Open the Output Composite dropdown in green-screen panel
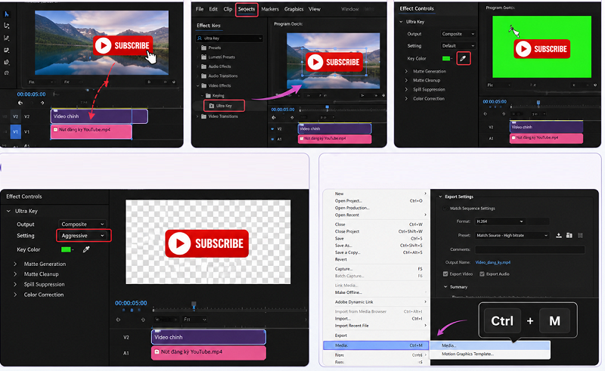 coord(458,34)
